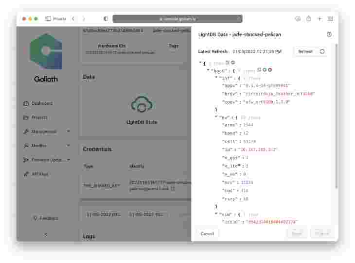This screenshot has width=355, height=263.
Task: Open the LightDB State card
Action: [142, 110]
